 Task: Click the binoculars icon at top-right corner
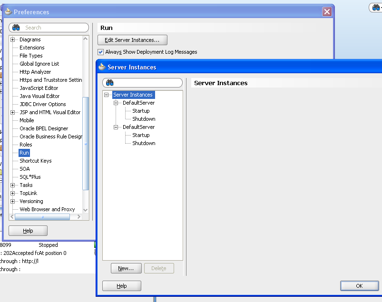tap(376, 8)
